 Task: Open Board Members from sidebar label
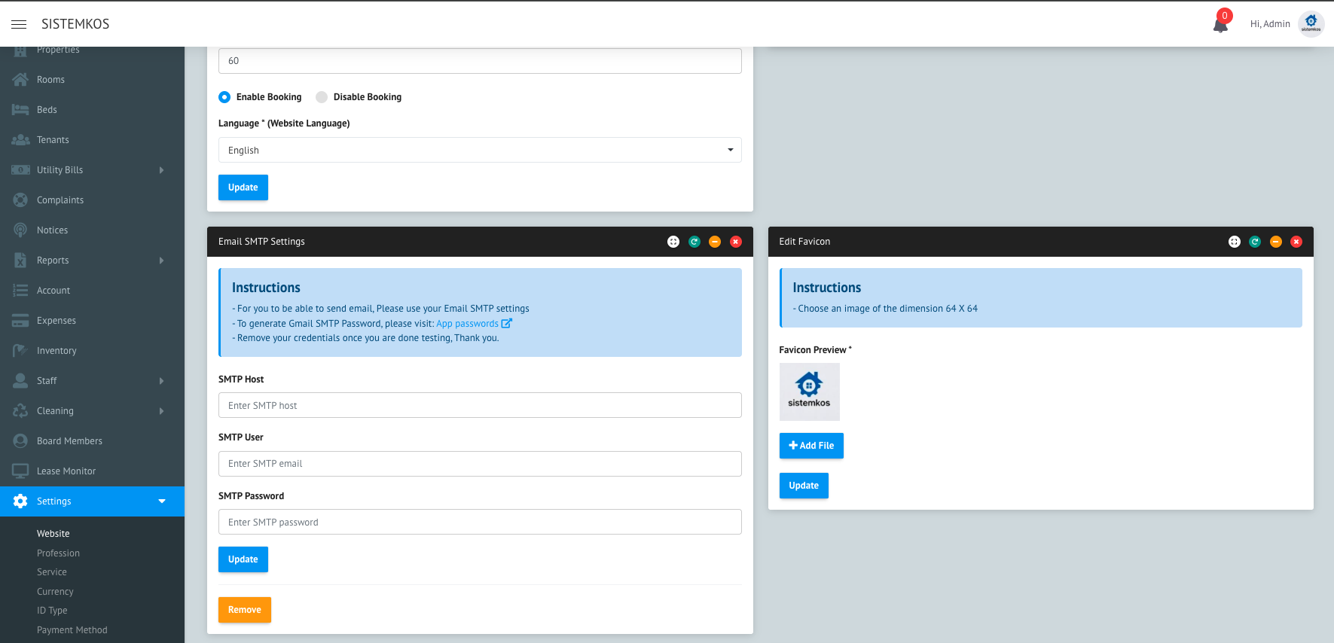coord(69,441)
